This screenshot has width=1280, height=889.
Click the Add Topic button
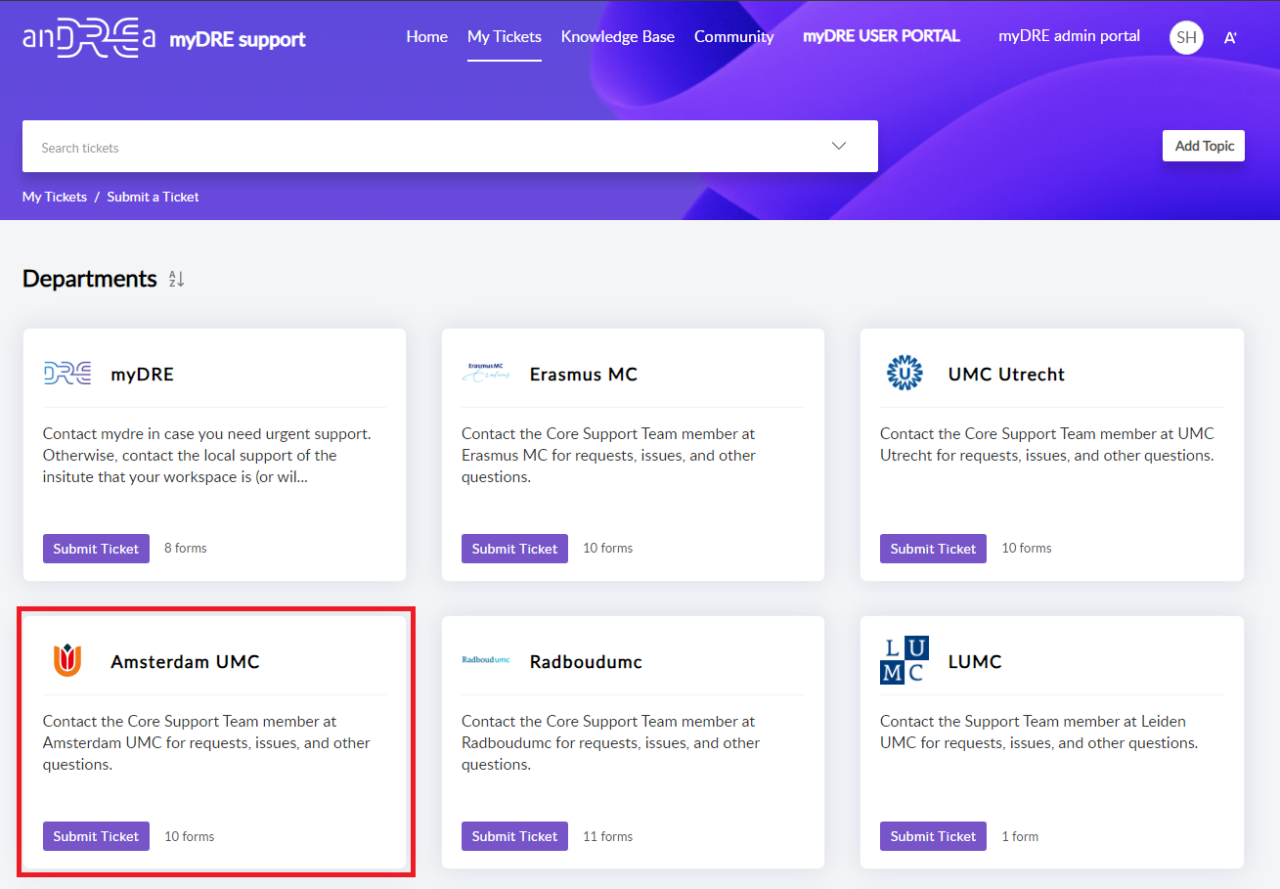point(1204,146)
